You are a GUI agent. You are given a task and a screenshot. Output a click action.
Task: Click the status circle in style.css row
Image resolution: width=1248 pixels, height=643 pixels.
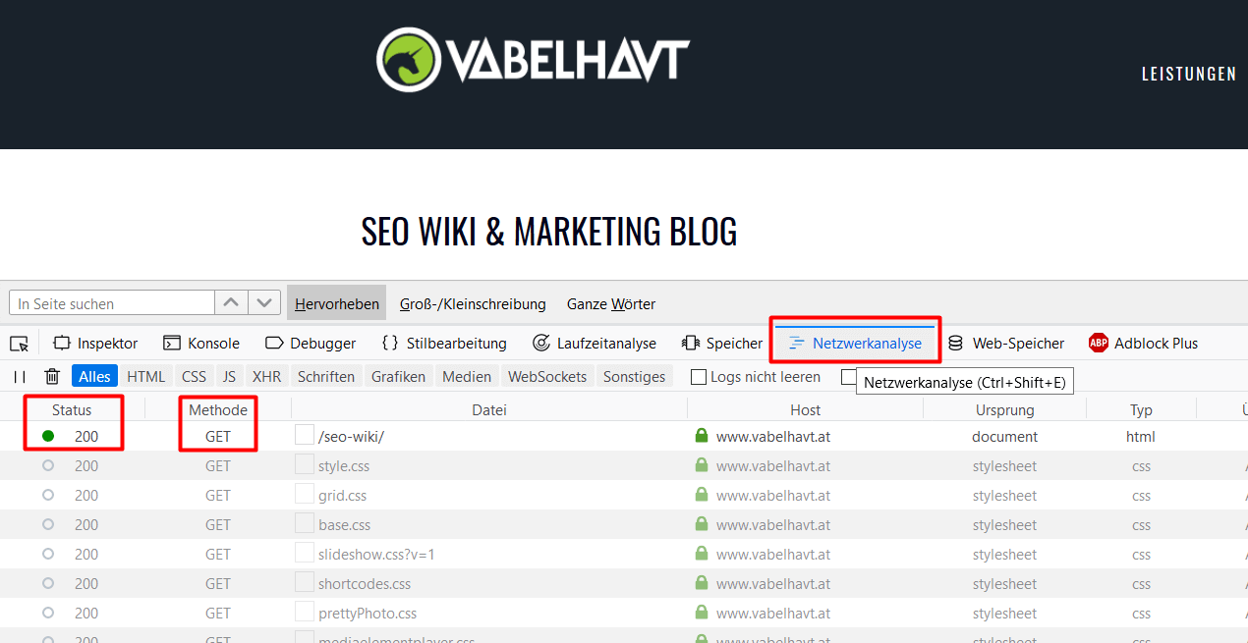point(48,465)
